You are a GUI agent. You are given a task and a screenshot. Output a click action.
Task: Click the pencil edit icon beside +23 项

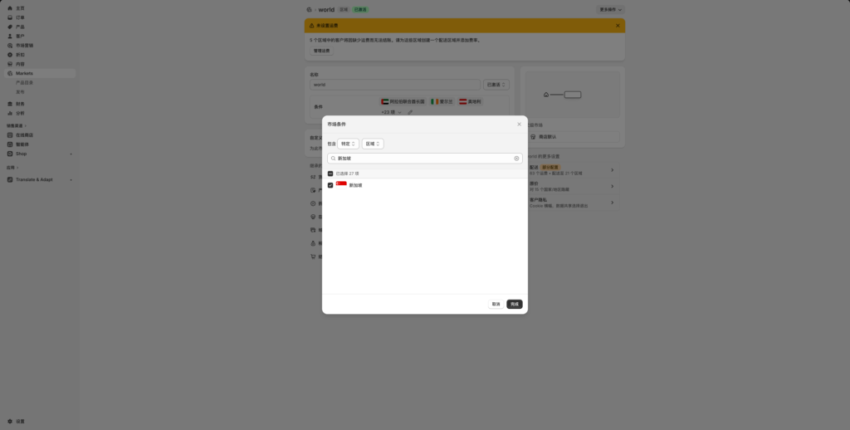(410, 112)
